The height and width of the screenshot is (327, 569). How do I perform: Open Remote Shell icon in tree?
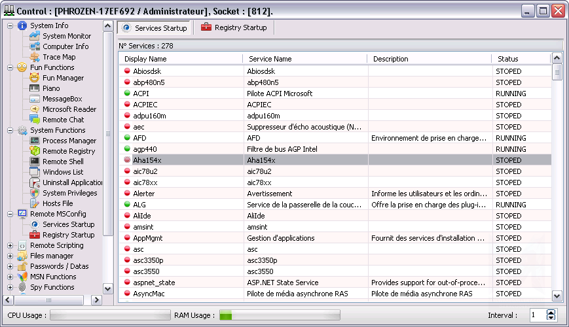[35, 162]
